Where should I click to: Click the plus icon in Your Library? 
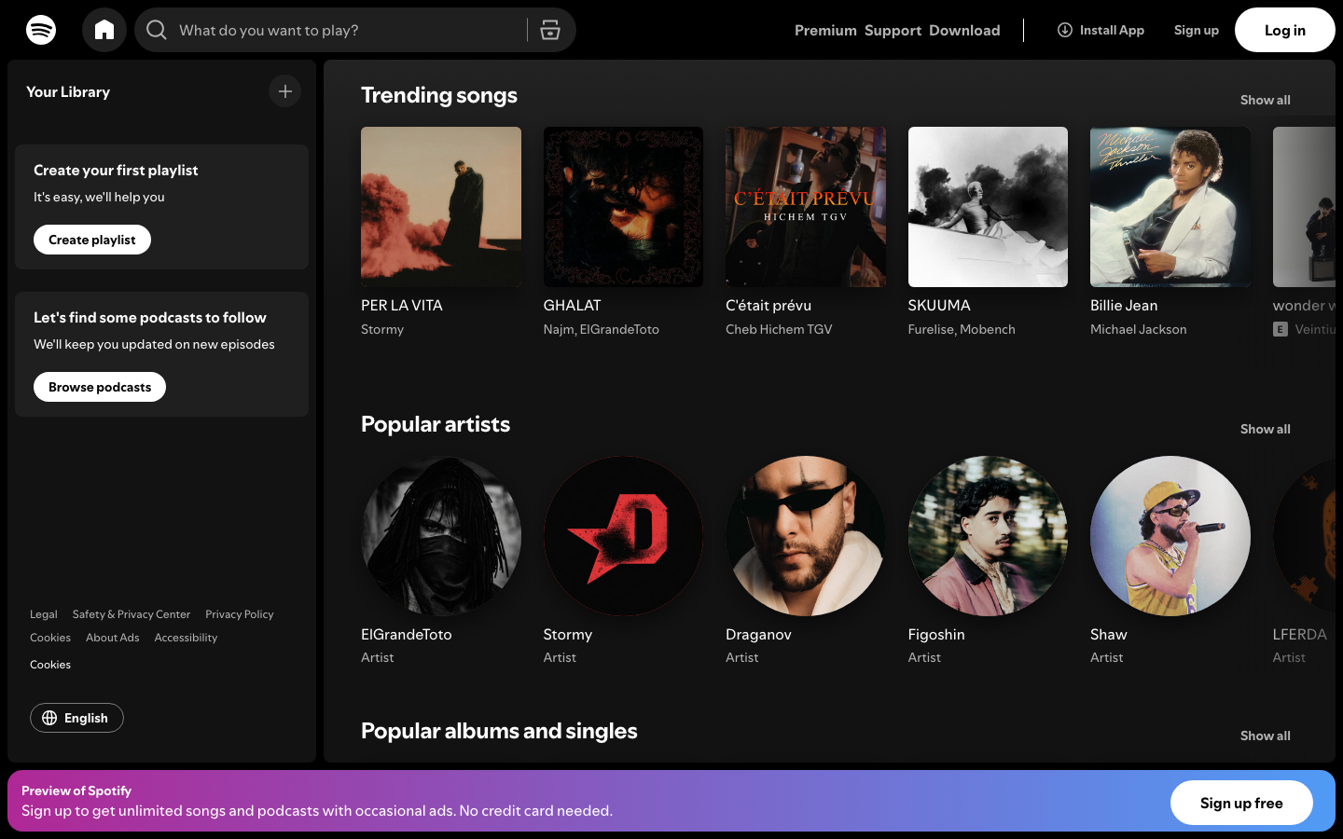285,91
